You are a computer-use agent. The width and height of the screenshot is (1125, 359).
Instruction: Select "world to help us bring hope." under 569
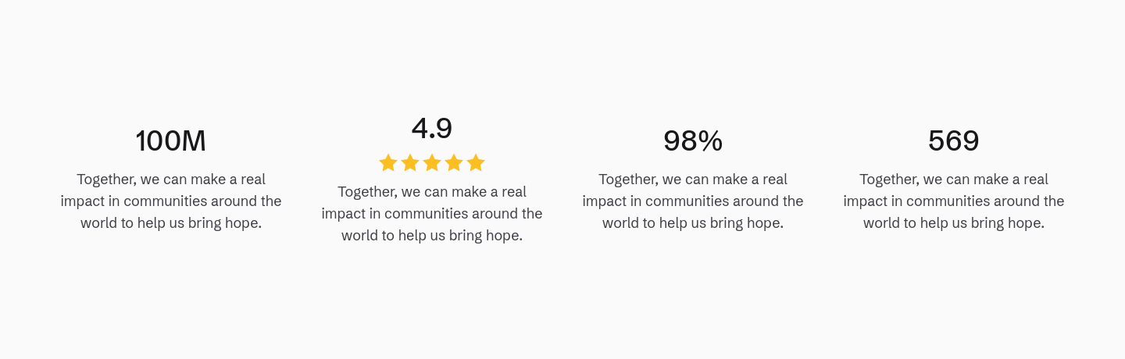(x=954, y=223)
